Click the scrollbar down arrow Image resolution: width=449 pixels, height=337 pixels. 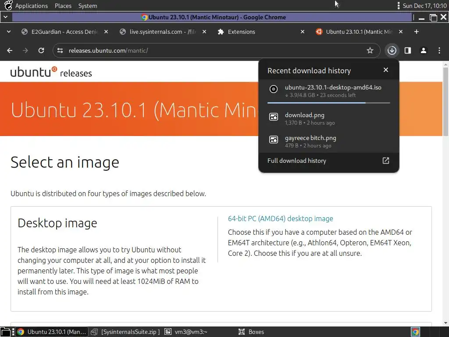[x=445, y=323]
